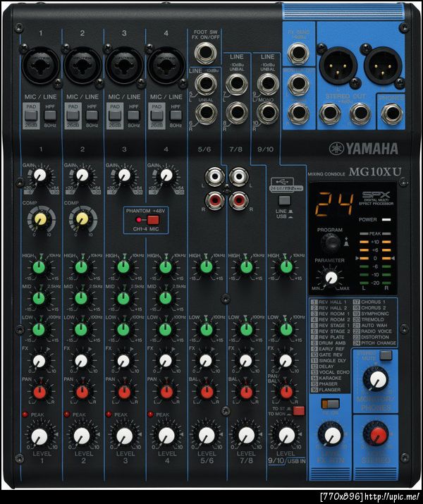Click the L/R stereo level meter
Viewport: 423px width, 504px height.
pos(375,261)
